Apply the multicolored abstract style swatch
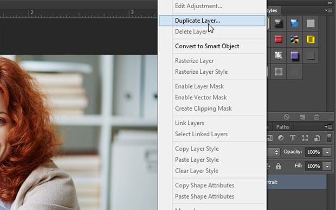336x210 pixels. point(294,40)
